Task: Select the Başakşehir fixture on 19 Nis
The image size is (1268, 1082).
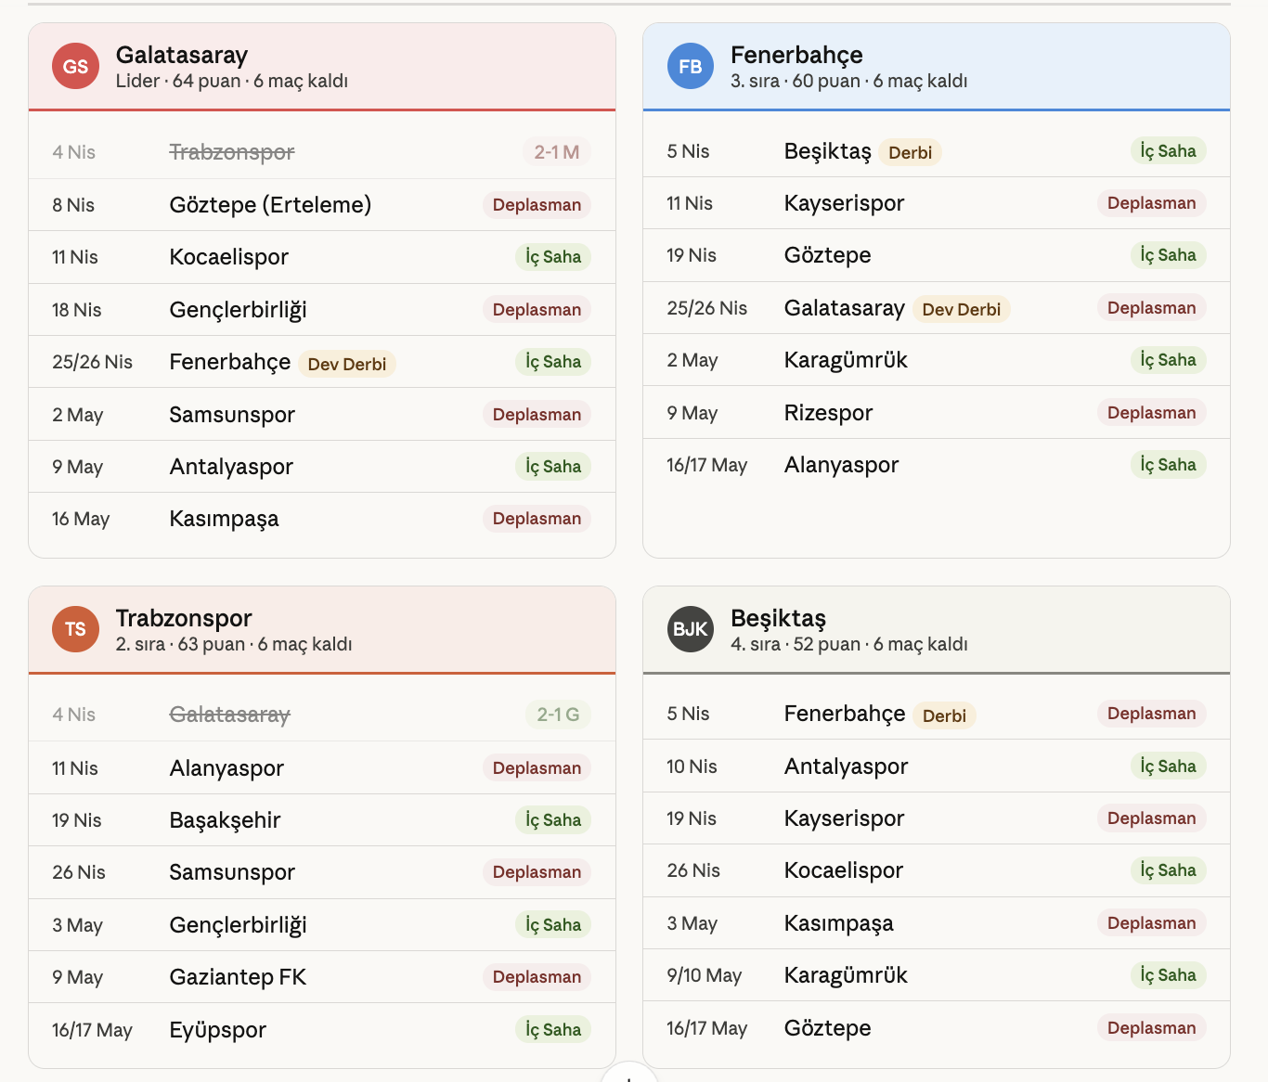Action: (x=225, y=820)
